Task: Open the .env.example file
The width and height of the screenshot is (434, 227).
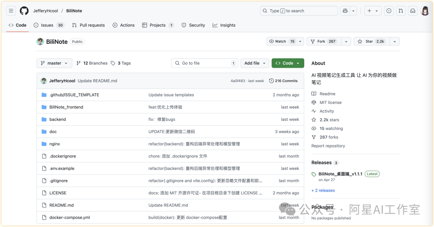Action: pyautogui.click(x=62, y=168)
